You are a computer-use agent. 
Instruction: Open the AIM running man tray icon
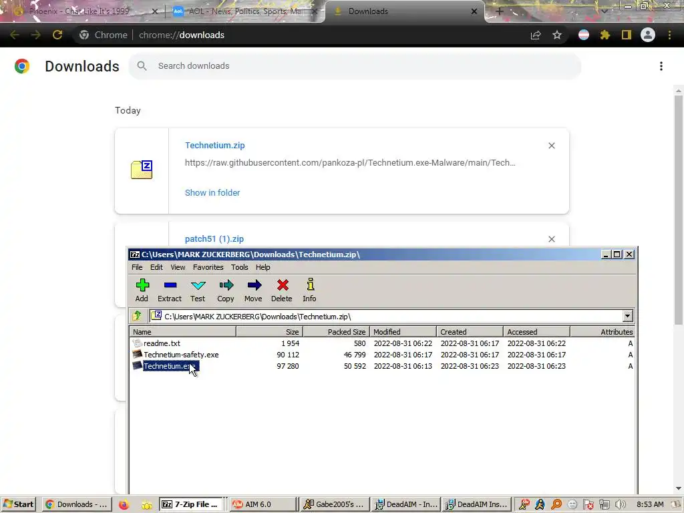tap(540, 504)
